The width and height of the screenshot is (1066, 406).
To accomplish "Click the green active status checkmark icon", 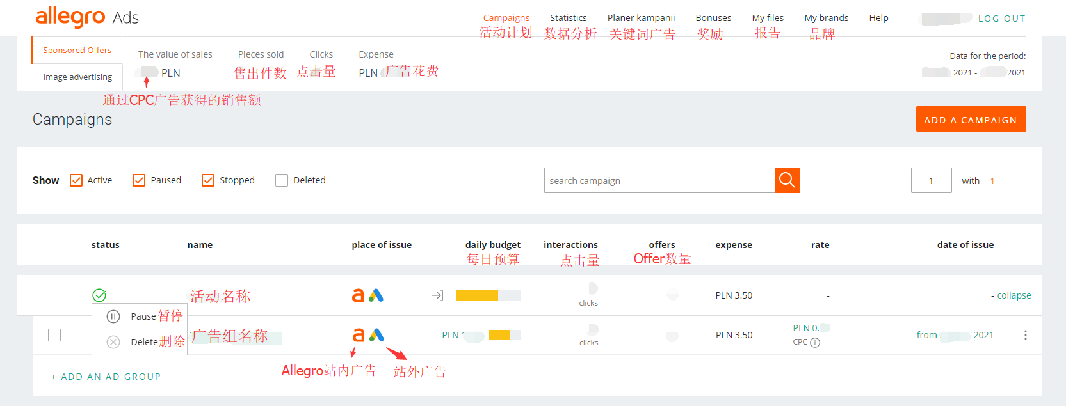I will coord(99,295).
